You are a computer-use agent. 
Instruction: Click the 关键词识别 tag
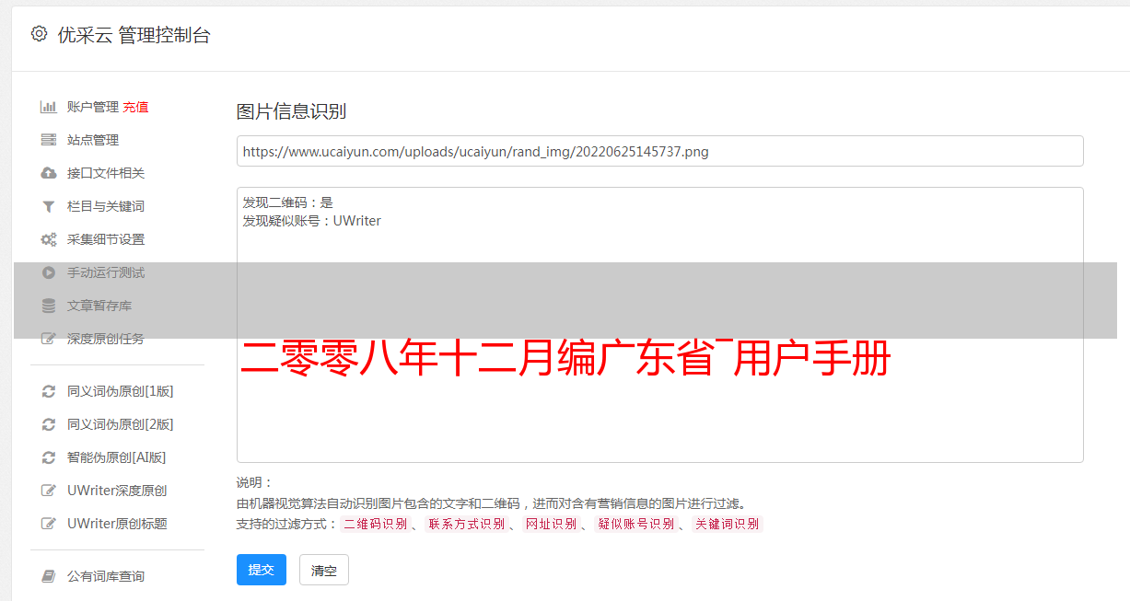[x=727, y=524]
